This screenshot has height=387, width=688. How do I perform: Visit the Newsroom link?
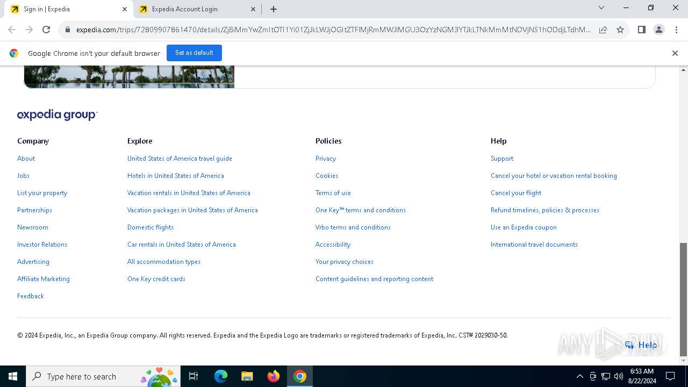33,227
